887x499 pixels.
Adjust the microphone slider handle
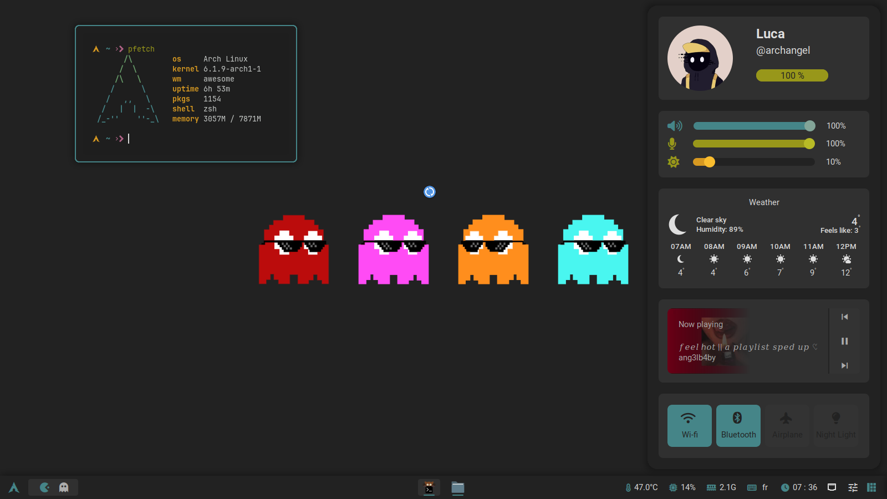(809, 144)
